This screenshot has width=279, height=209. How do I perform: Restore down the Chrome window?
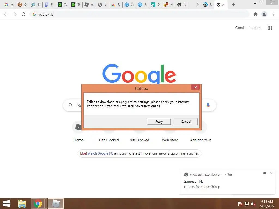262,3
